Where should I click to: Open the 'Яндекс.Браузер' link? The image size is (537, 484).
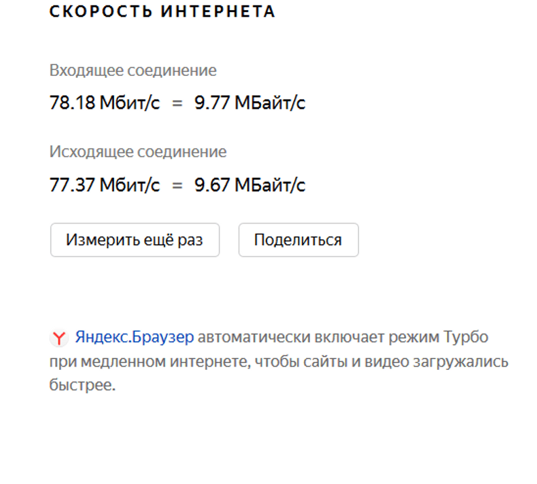pos(134,337)
